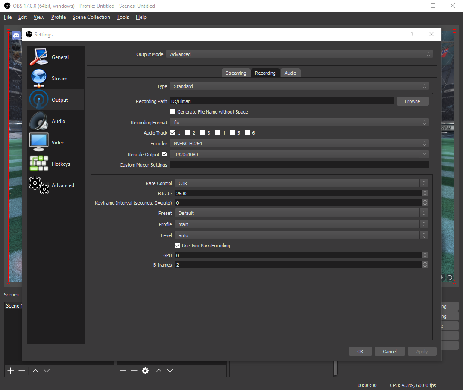
Task: Select the Recording tab
Action: point(265,73)
